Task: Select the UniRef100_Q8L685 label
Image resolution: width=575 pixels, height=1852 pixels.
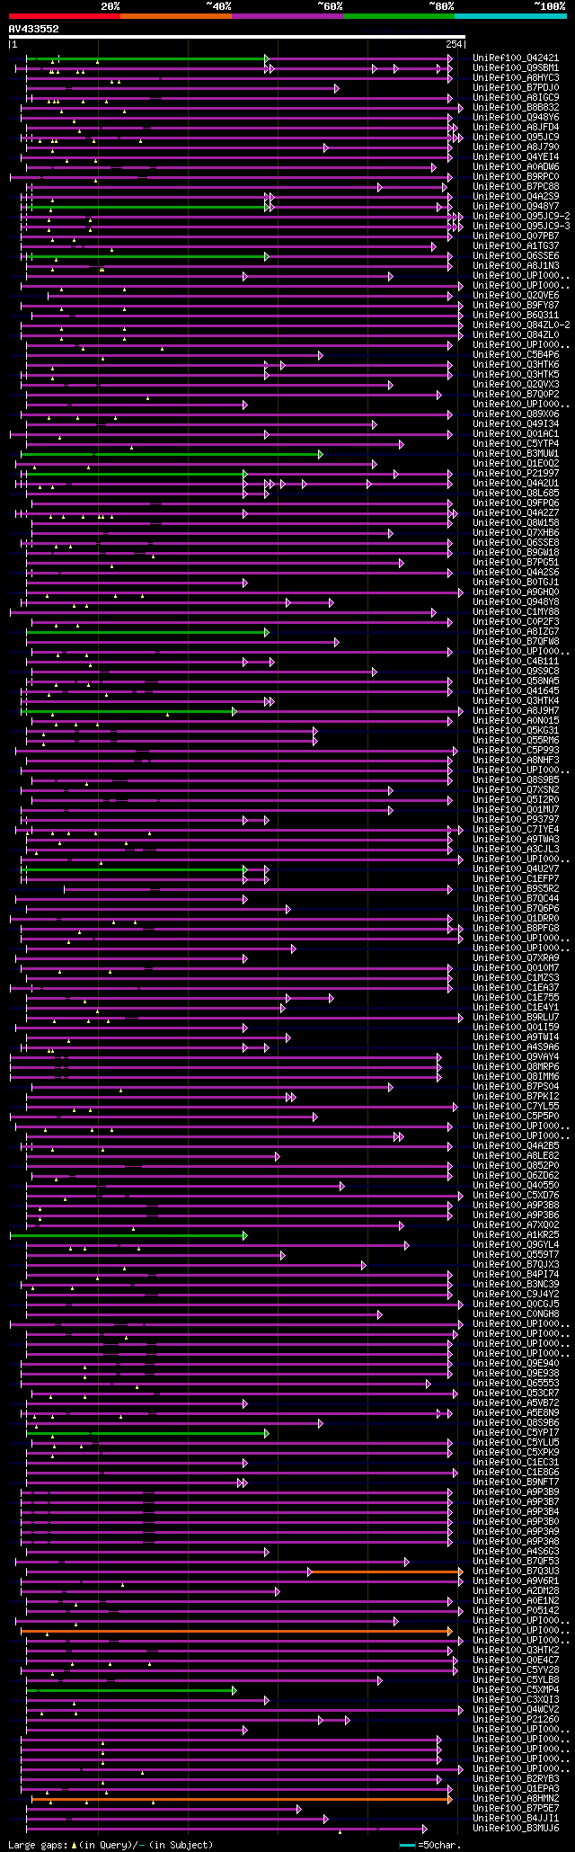Action: coord(516,493)
